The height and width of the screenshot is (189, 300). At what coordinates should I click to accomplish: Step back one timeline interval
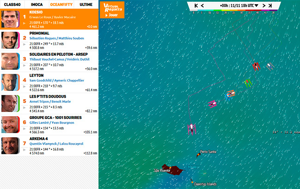[202, 6]
